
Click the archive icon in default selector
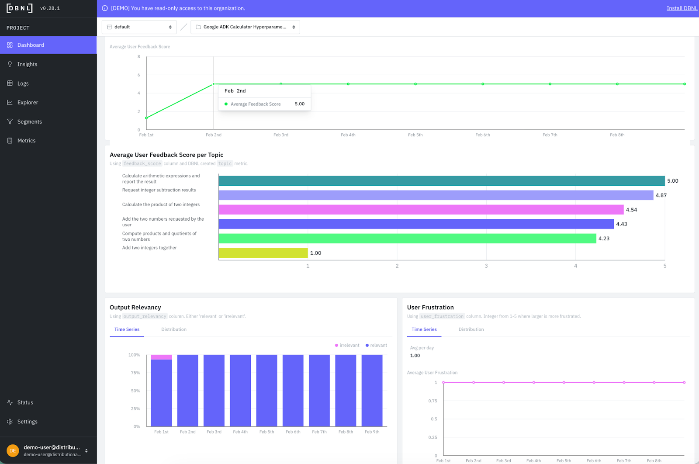(x=110, y=27)
